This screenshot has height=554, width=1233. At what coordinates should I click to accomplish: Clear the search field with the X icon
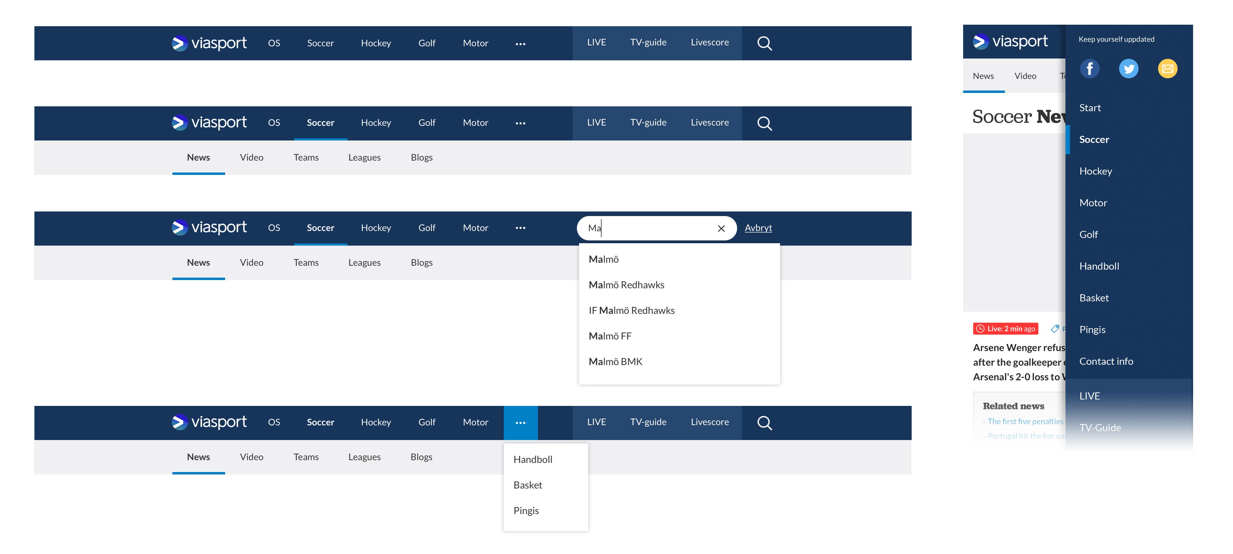tap(721, 229)
